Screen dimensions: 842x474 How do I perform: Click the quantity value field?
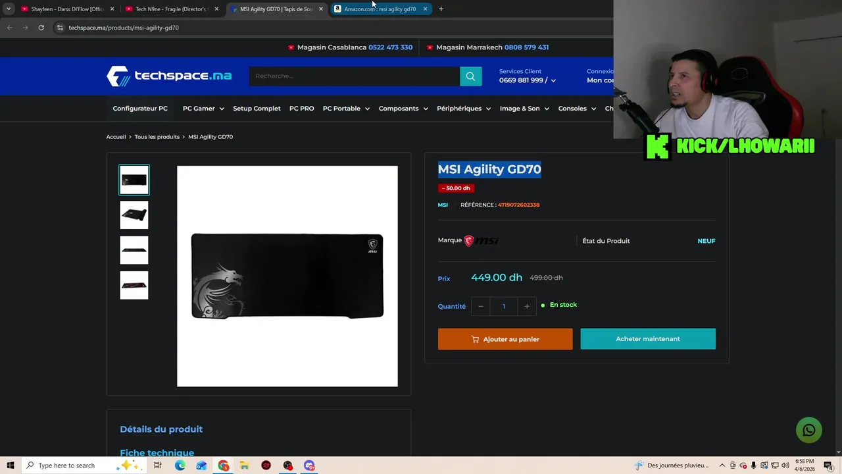point(504,306)
